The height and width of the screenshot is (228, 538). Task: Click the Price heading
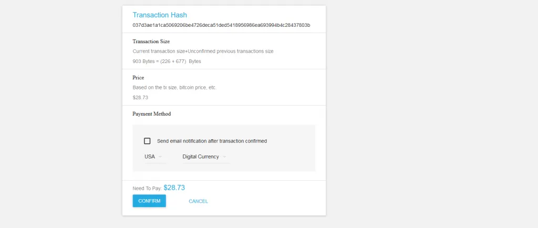[138, 77]
